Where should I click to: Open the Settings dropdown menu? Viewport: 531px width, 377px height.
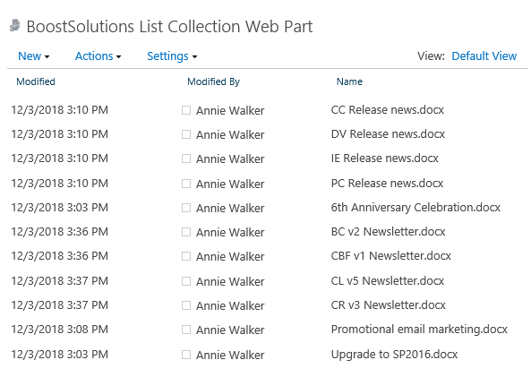point(172,56)
